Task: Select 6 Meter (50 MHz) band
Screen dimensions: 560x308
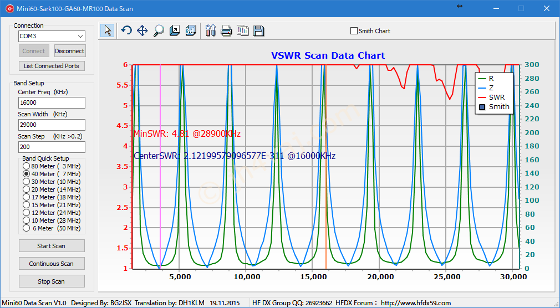Action: click(x=26, y=228)
